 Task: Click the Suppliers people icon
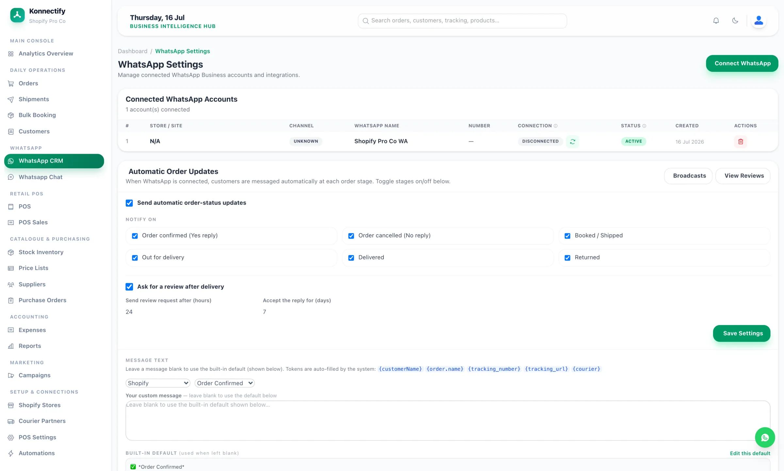[x=11, y=285]
